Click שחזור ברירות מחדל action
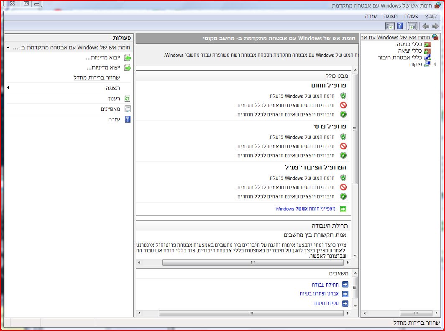Viewport: 445px width, 331px height. point(97,77)
